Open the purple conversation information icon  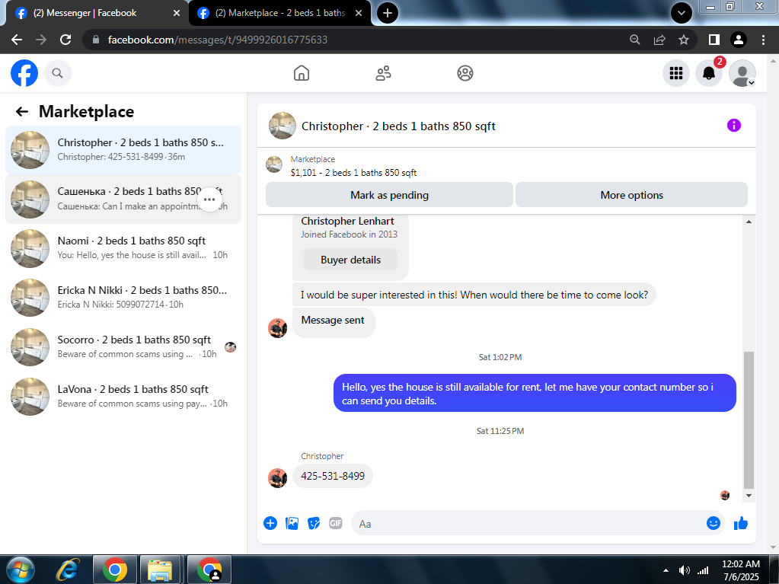(x=734, y=125)
